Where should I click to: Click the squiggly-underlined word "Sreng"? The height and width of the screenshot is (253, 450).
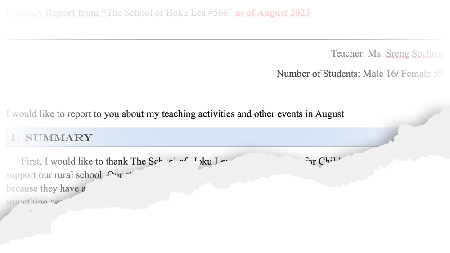click(397, 53)
